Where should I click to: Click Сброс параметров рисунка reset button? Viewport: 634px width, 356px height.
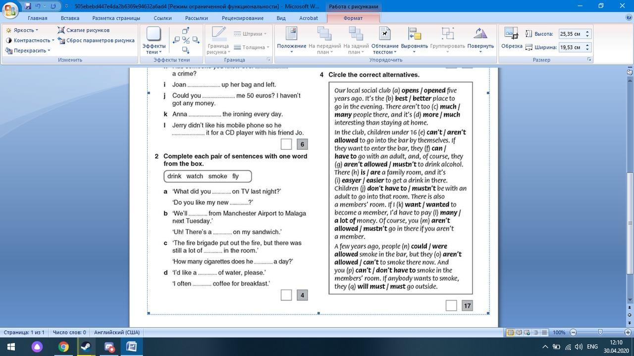coord(96,41)
